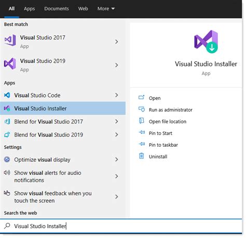Click Open in the action list

click(x=155, y=98)
